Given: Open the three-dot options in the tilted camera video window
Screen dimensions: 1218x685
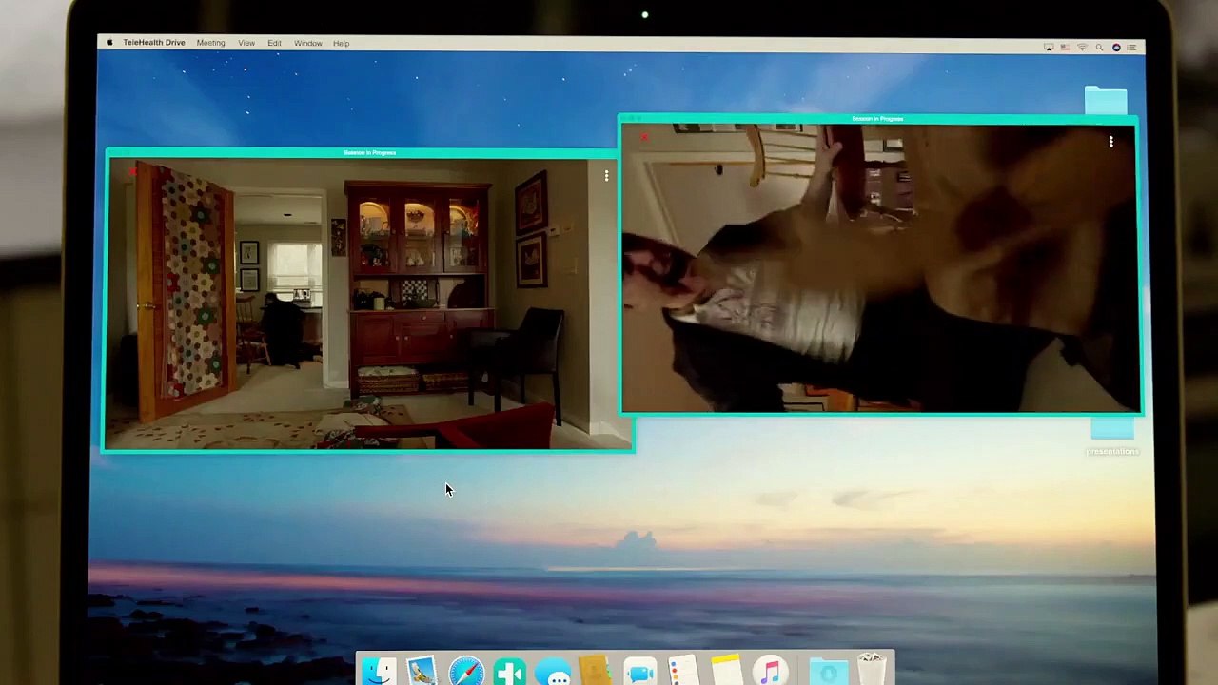Looking at the screenshot, I should pyautogui.click(x=1110, y=142).
